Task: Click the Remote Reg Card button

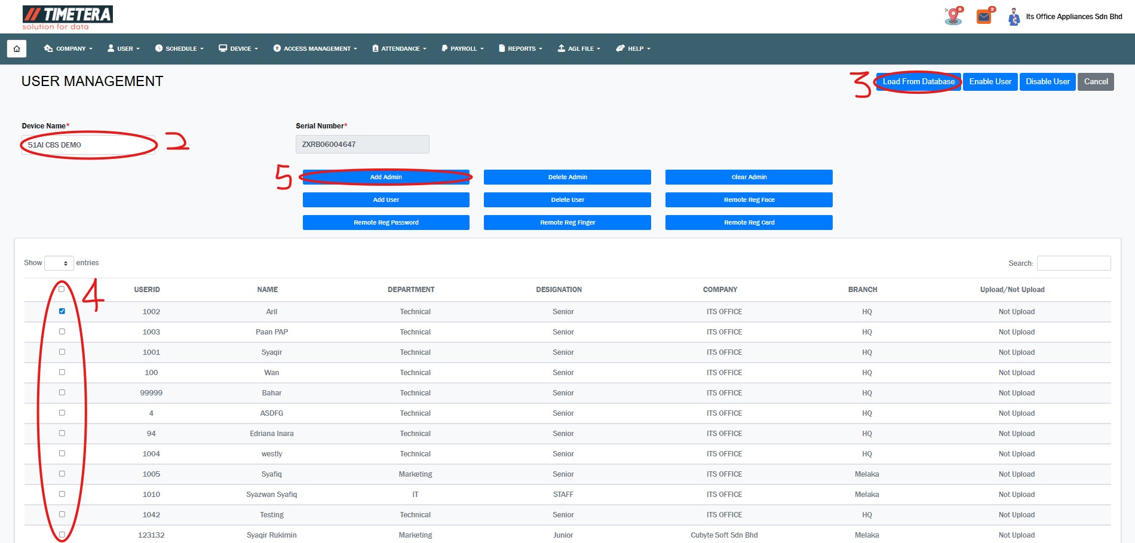Action: [749, 222]
